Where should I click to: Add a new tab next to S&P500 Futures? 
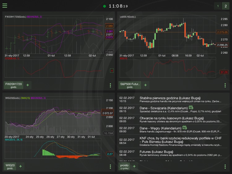[145, 85]
